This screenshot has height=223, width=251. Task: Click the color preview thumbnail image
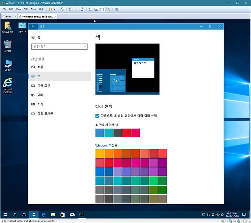tap(128, 69)
